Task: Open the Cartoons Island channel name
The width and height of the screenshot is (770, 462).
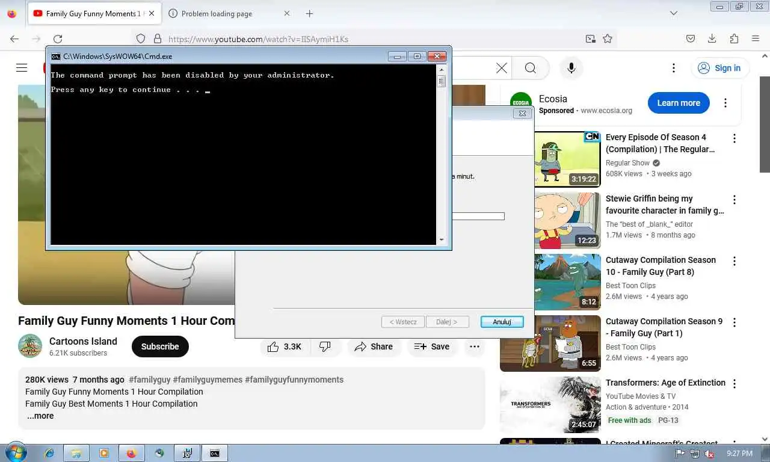Action: pos(83,341)
